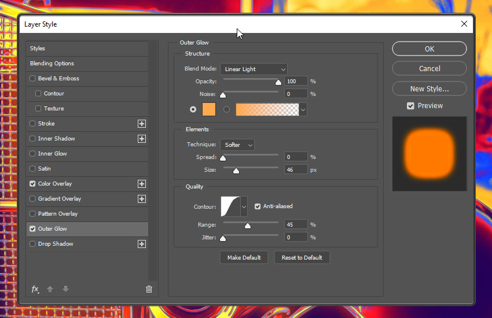Enable the Inner Shadow checkbox

(x=32, y=139)
